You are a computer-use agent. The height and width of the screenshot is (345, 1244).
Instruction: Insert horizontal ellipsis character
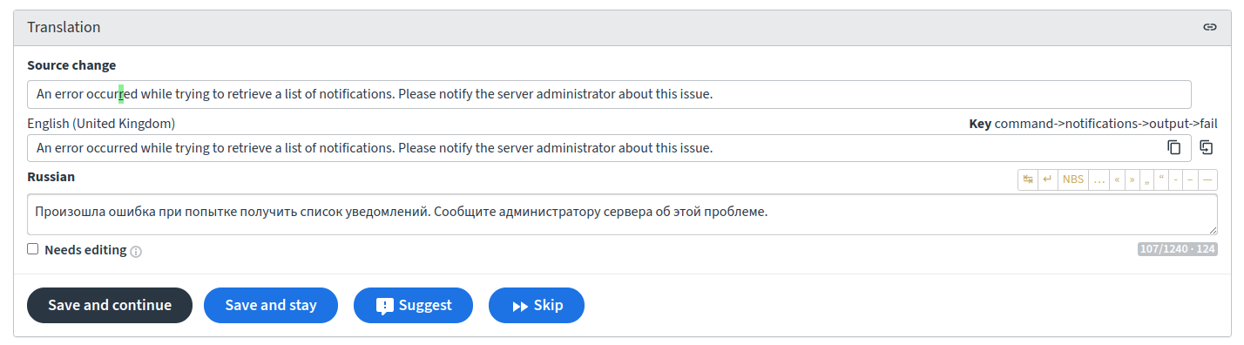pyautogui.click(x=1099, y=179)
